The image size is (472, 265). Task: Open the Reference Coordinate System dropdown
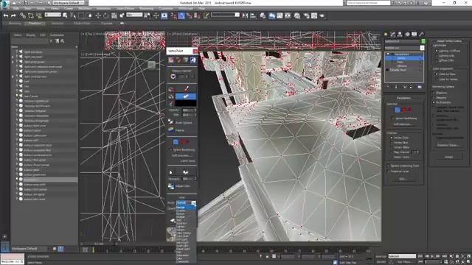tap(134, 15)
